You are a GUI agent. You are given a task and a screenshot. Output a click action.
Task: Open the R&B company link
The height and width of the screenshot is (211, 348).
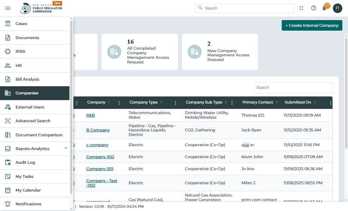(91, 115)
